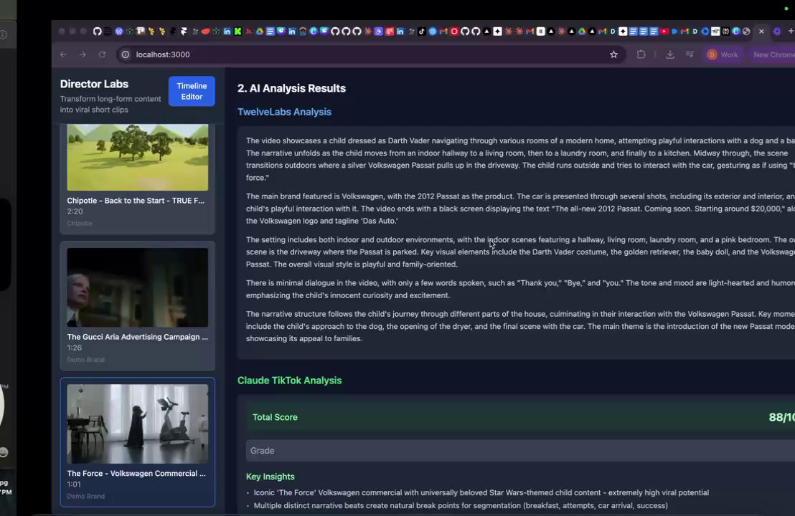Viewport: 795px width, 516px height.
Task: Click Demo Brand under the Volkswagen video
Action: click(85, 496)
